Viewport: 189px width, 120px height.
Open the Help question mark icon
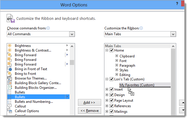point(177,3)
